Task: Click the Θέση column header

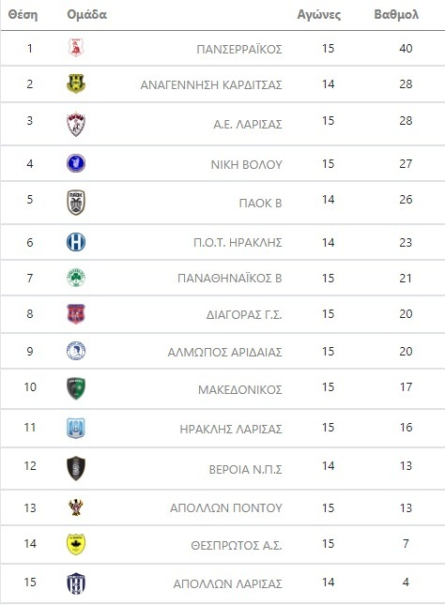Action: pos(23,15)
